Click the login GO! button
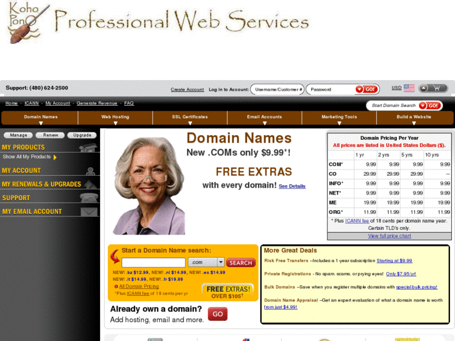The height and width of the screenshot is (341, 455). pyautogui.click(x=367, y=89)
